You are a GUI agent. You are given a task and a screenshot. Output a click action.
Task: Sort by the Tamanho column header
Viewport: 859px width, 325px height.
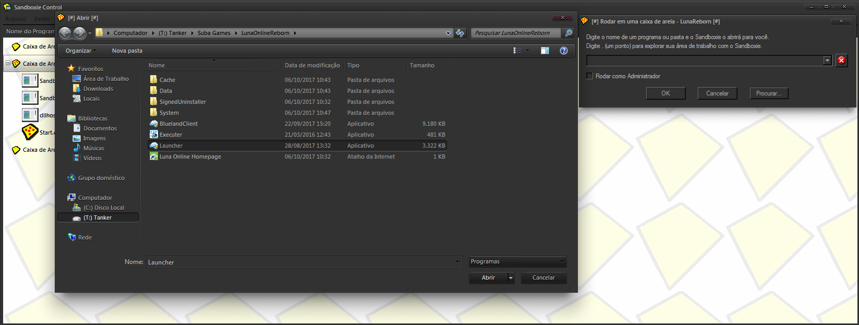427,65
